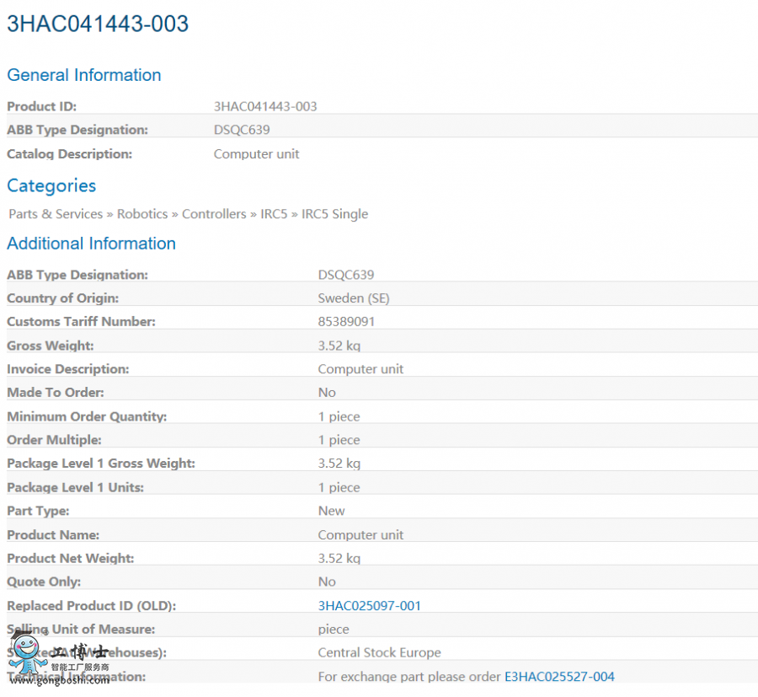The width and height of the screenshot is (758, 697).
Task: Click DSQC639 value in Additional Information
Action: coord(346,275)
